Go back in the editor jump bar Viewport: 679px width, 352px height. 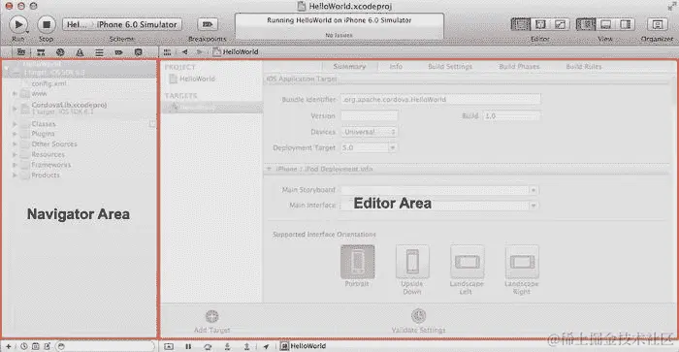(185, 52)
